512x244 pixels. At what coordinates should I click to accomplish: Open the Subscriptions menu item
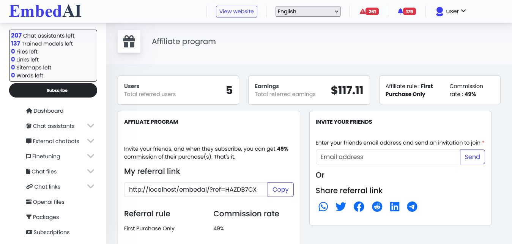[48, 232]
